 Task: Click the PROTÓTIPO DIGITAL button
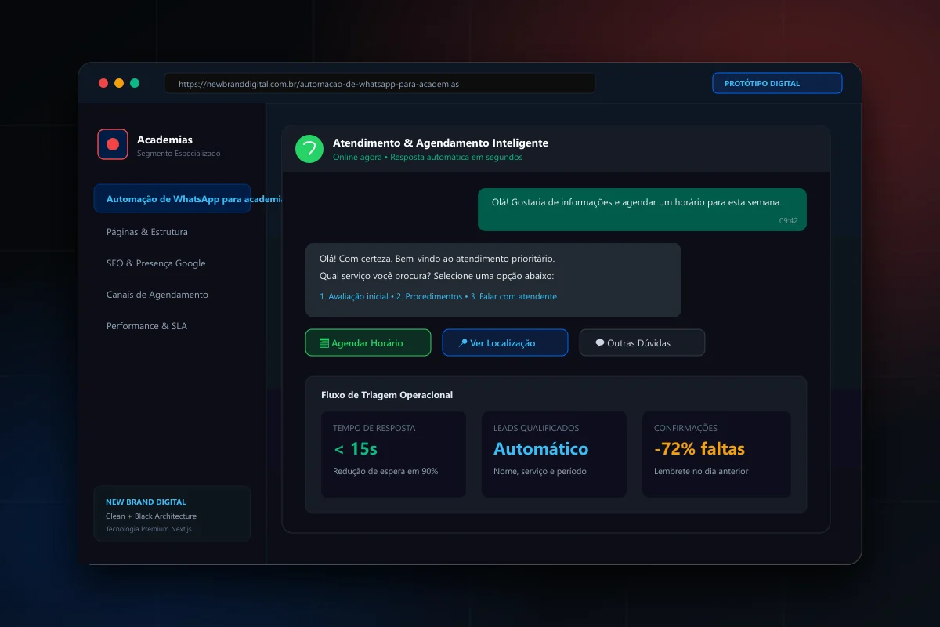point(777,83)
